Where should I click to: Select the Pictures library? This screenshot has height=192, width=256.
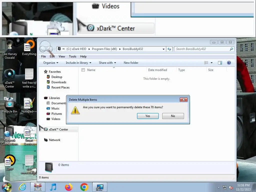point(57,114)
